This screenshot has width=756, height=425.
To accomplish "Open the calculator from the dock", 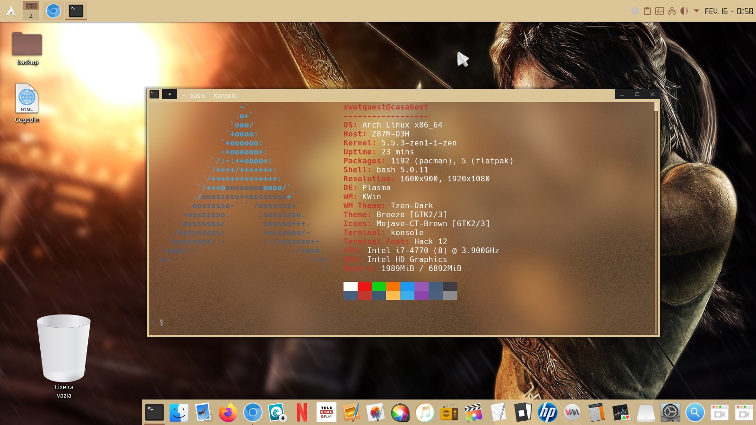I will click(x=597, y=413).
